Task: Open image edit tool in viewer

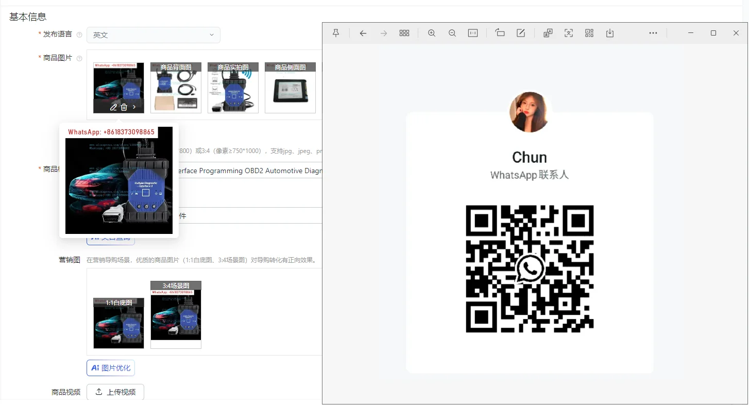Action: pyautogui.click(x=521, y=33)
